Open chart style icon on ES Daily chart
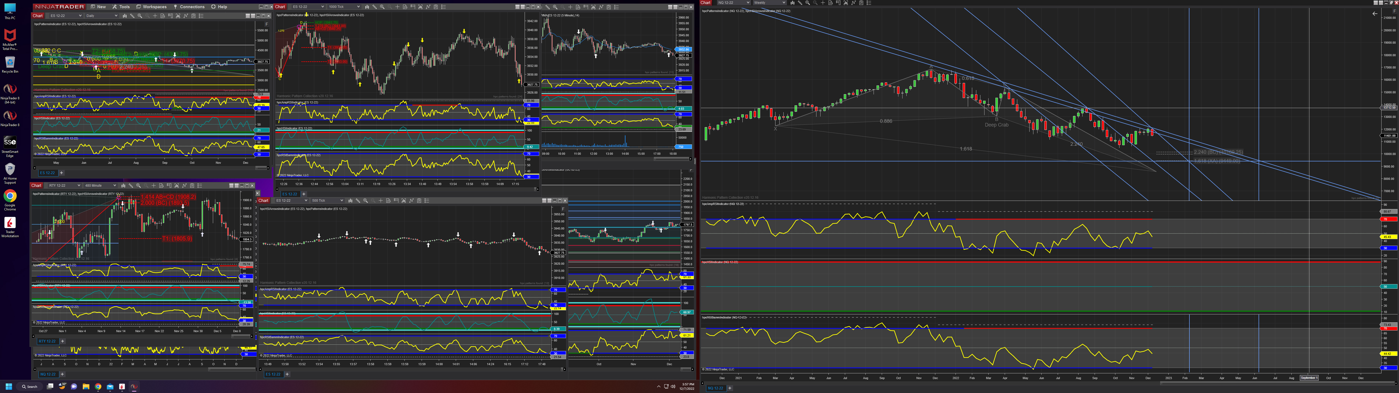 tap(125, 16)
